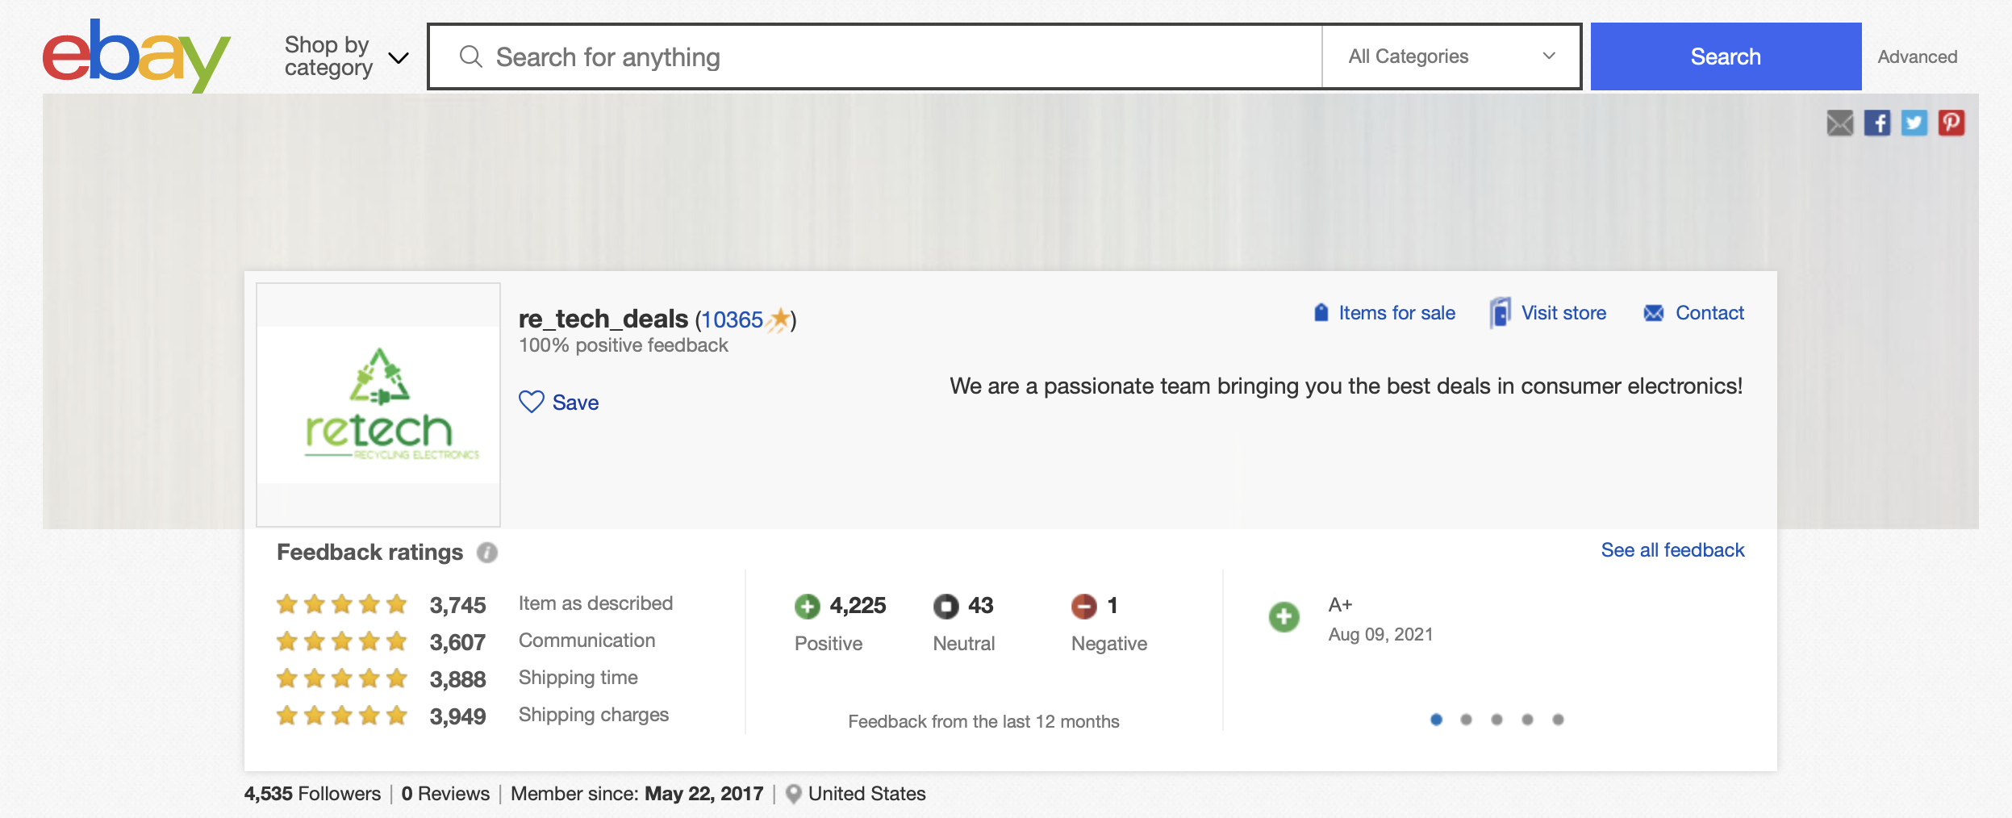2012x818 pixels.
Task: Click the "Aug 09, 2021" feedback date
Action: pyautogui.click(x=1380, y=635)
